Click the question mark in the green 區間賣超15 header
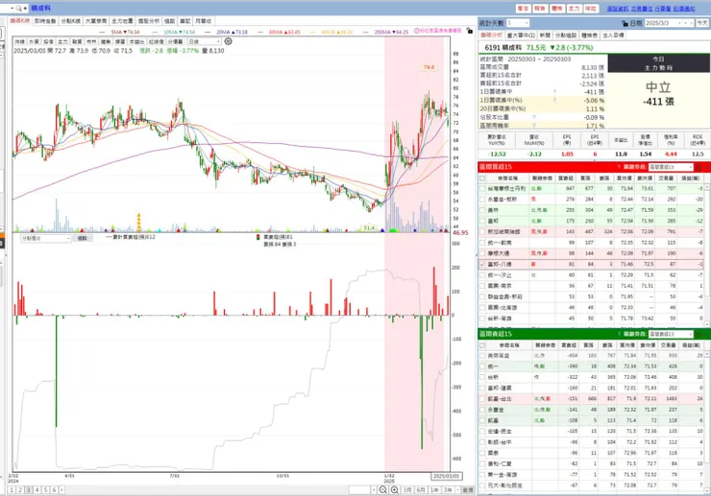The width and height of the screenshot is (711, 496). [619, 334]
